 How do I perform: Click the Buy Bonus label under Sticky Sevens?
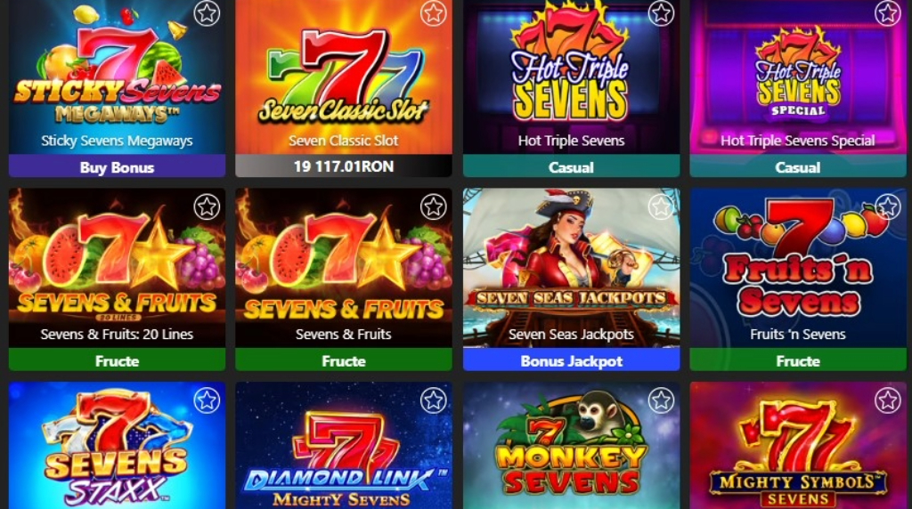tap(117, 167)
